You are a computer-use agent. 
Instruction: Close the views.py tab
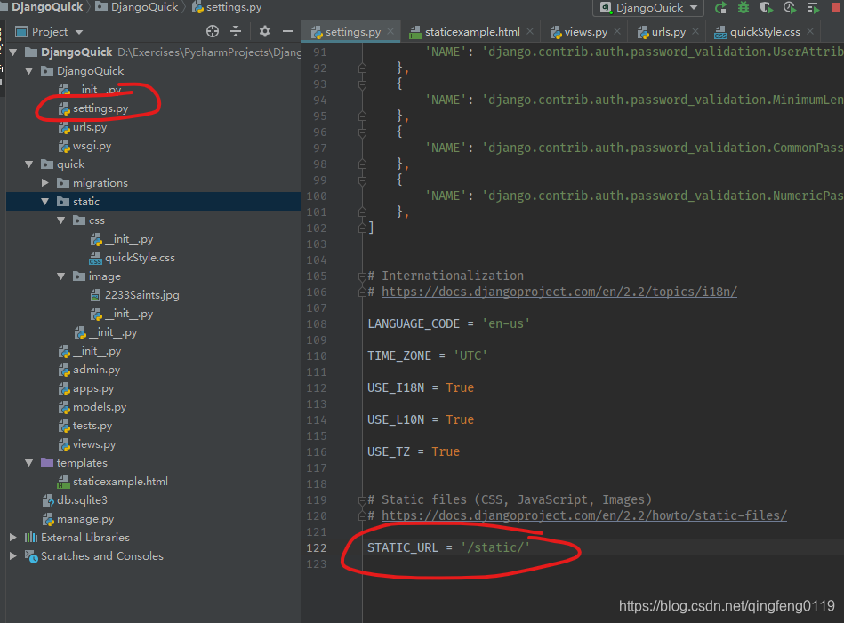[617, 31]
